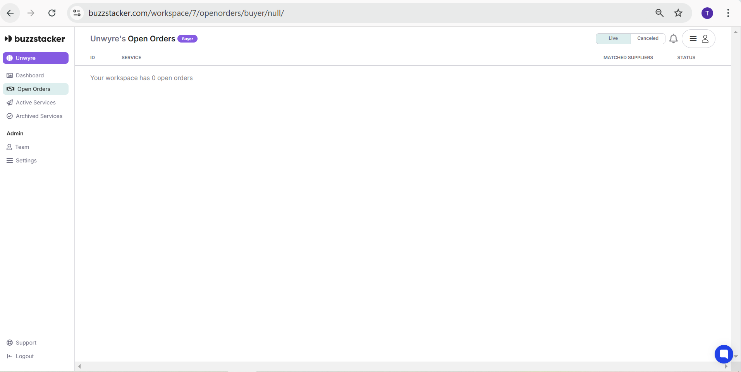
Task: Click the Admin section label
Action: tap(15, 133)
